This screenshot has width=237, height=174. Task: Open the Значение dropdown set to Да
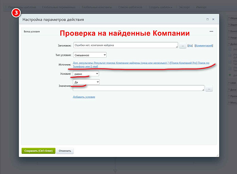pyautogui.click(x=86, y=82)
